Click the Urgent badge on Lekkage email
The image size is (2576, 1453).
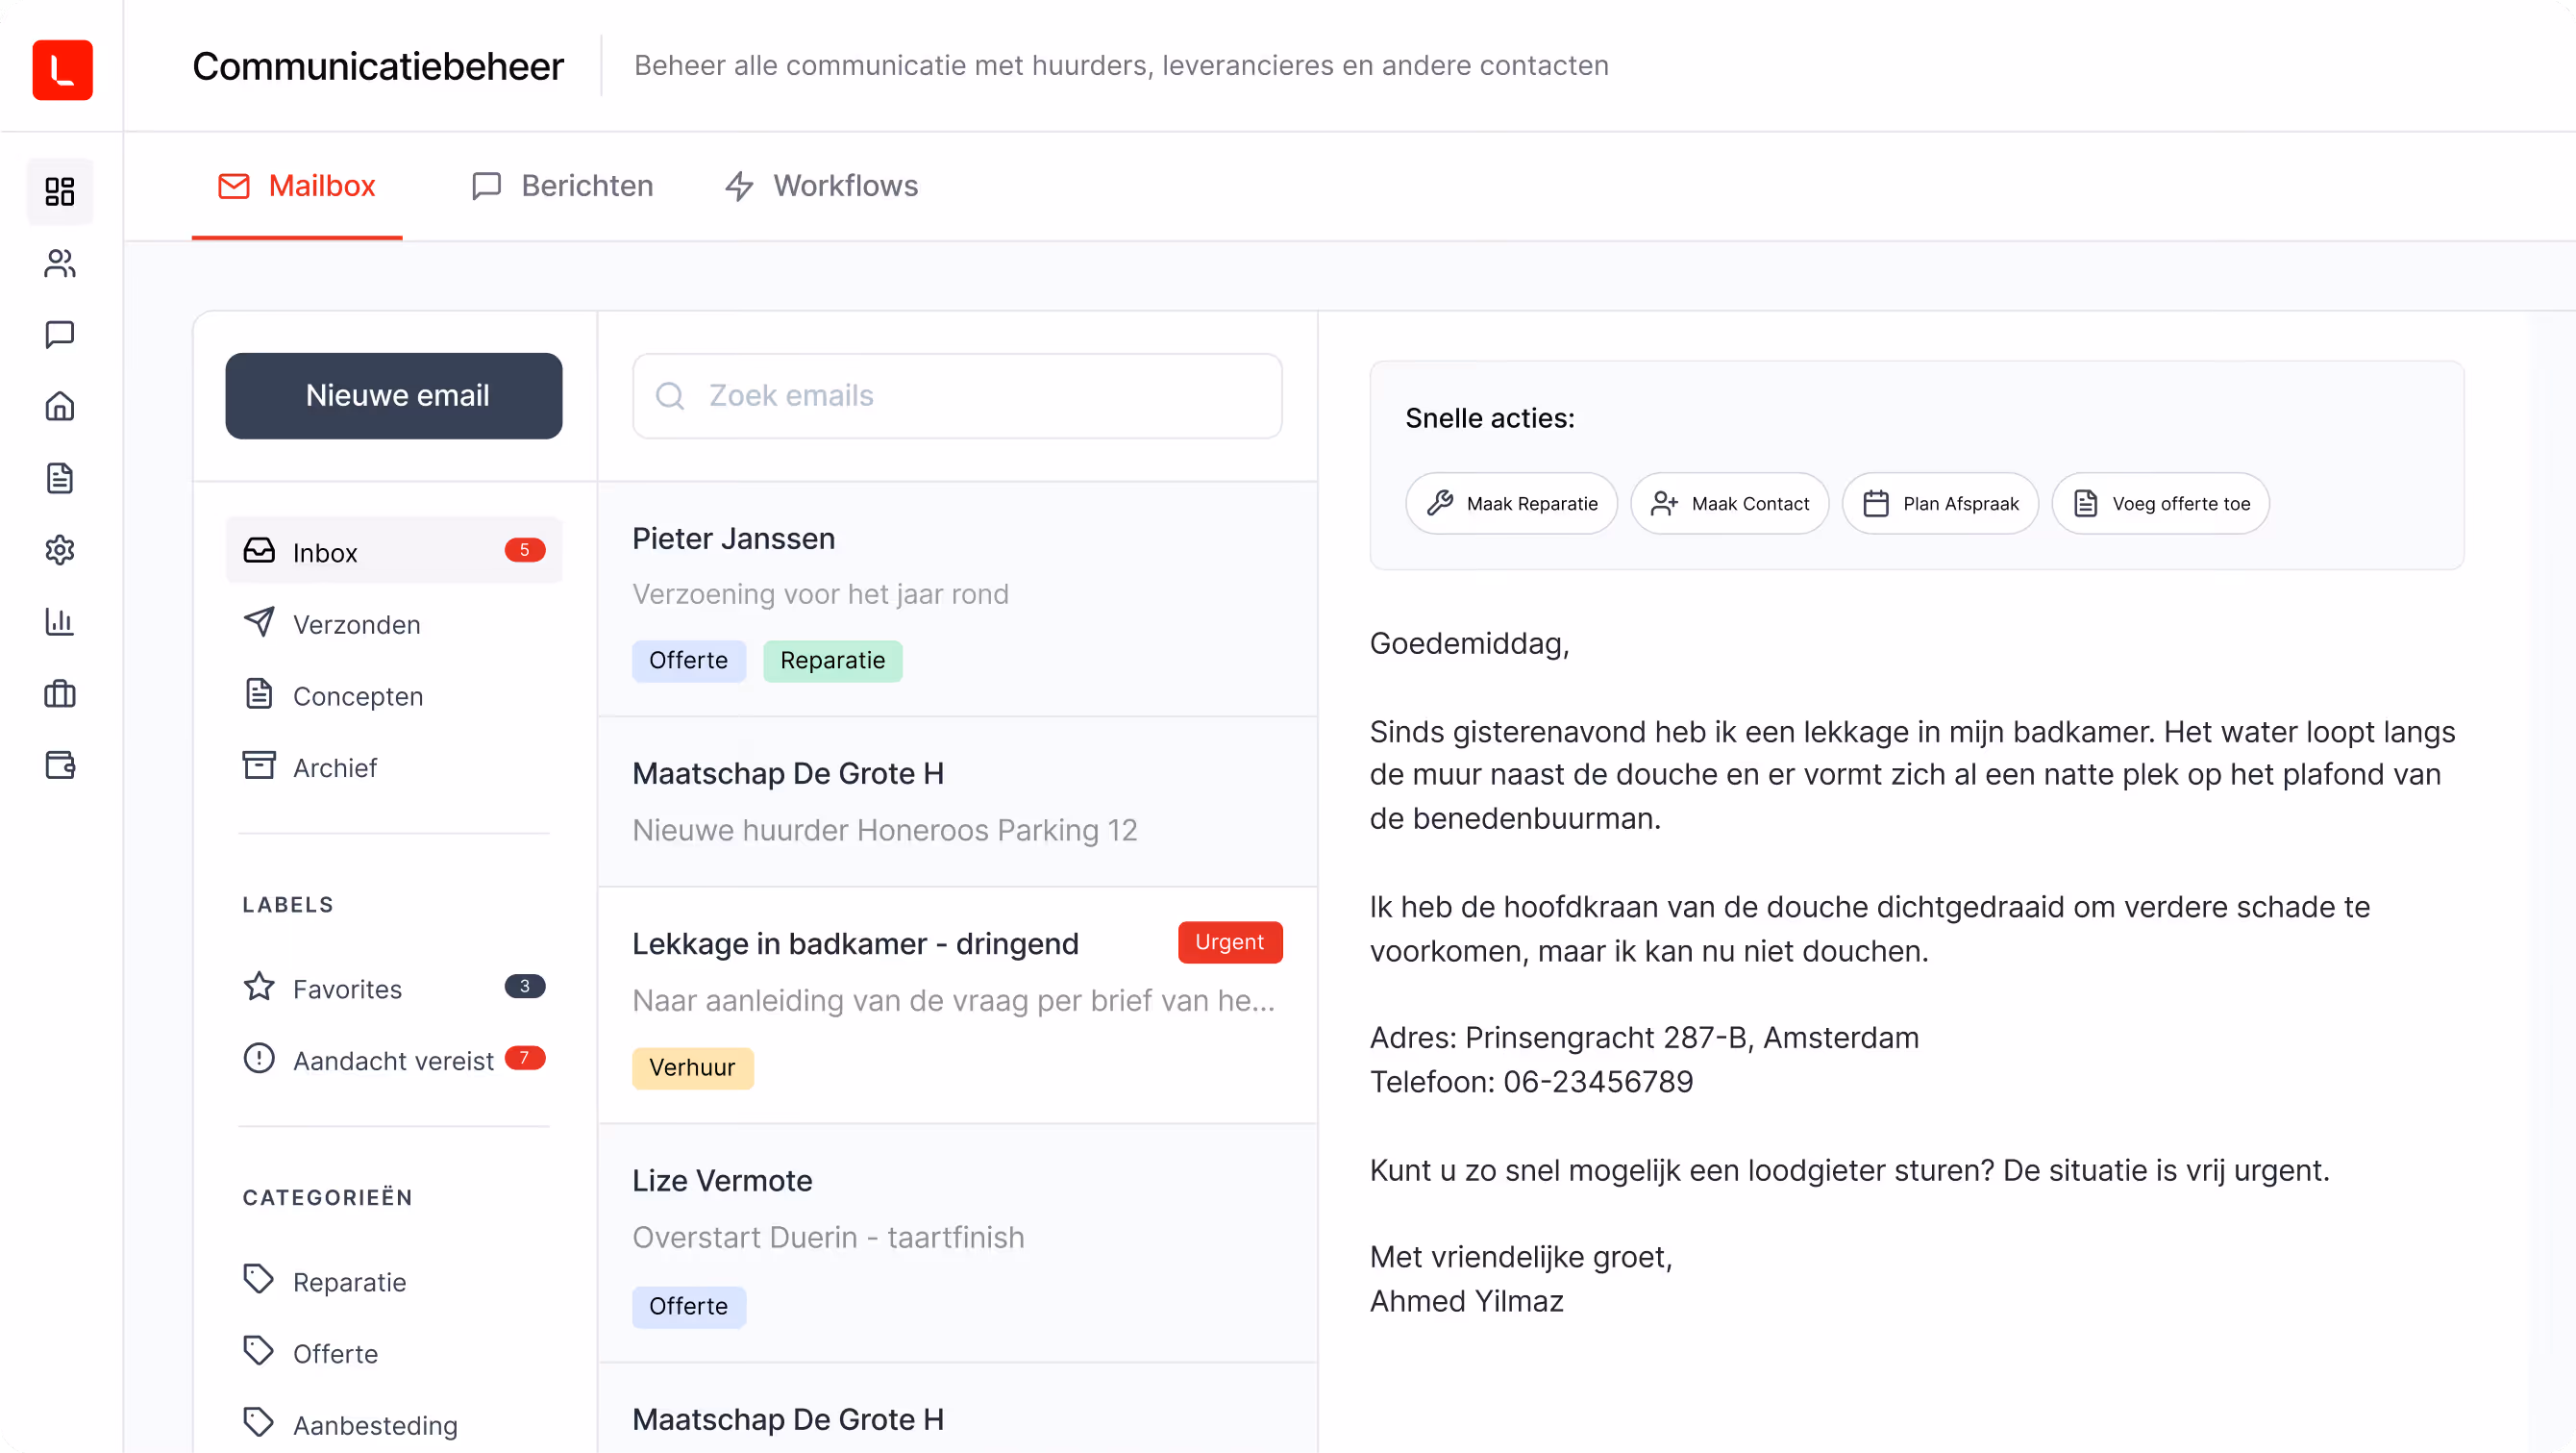coord(1230,941)
